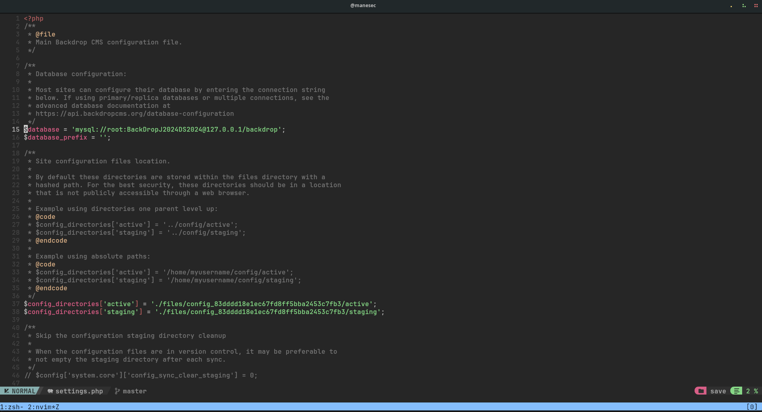The image size is (762, 412).
Task: Click the pink folder icon in the statusline
Action: (x=700, y=391)
